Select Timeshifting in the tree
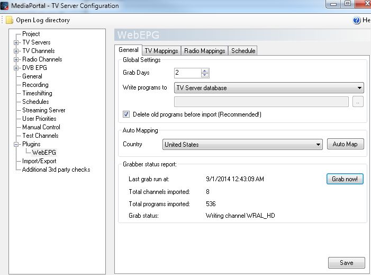 pyautogui.click(x=37, y=93)
